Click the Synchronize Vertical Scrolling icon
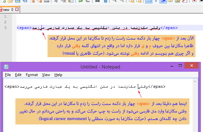This screenshot has height=132, width=203. (x=132, y=1)
